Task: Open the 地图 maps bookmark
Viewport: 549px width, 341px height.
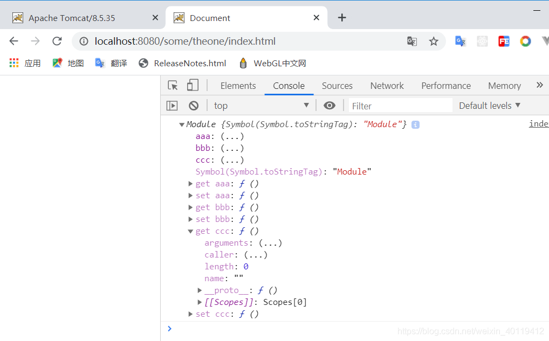Action: point(68,64)
